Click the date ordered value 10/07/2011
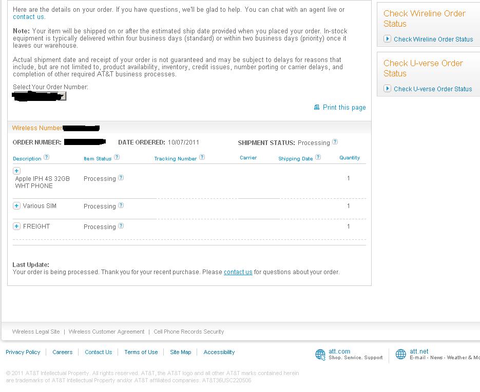480x392 pixels. (x=183, y=142)
